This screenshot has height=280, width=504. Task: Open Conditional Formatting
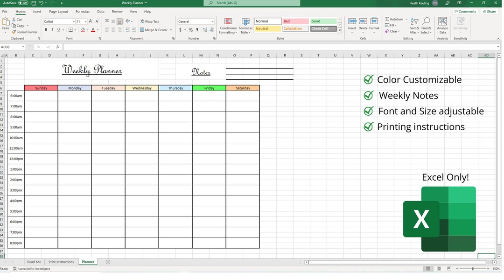tap(228, 26)
